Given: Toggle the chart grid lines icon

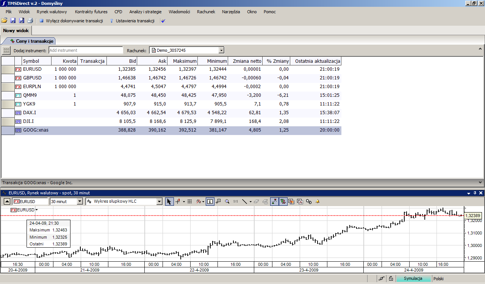Looking at the screenshot, I should (190, 202).
